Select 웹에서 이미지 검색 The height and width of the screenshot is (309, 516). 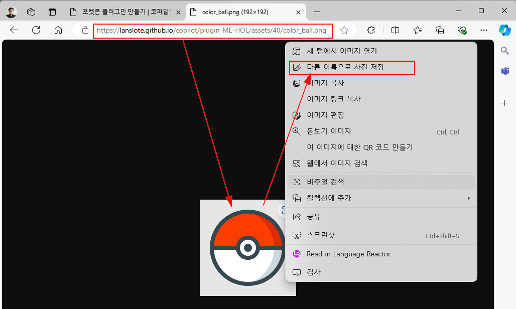[x=381, y=164]
